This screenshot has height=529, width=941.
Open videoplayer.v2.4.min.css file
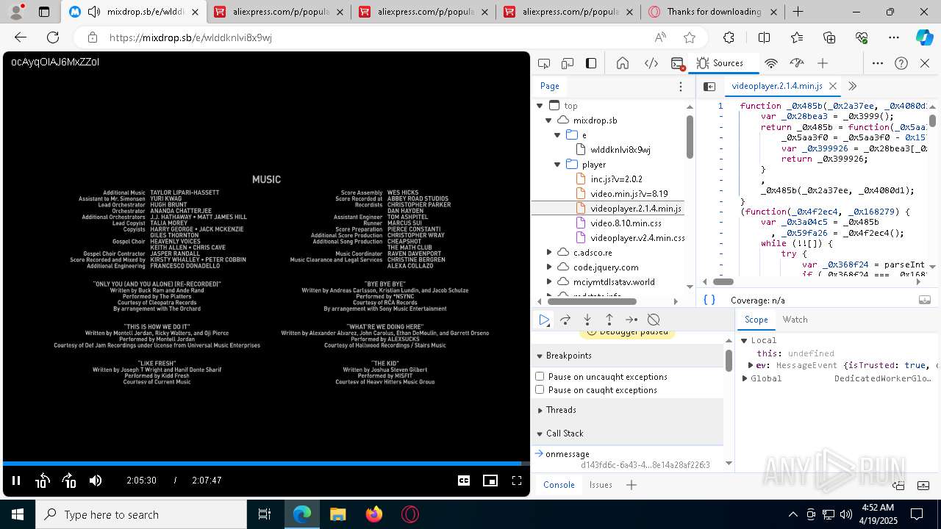(630, 238)
